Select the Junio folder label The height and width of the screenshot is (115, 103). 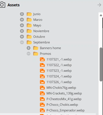(x=37, y=14)
